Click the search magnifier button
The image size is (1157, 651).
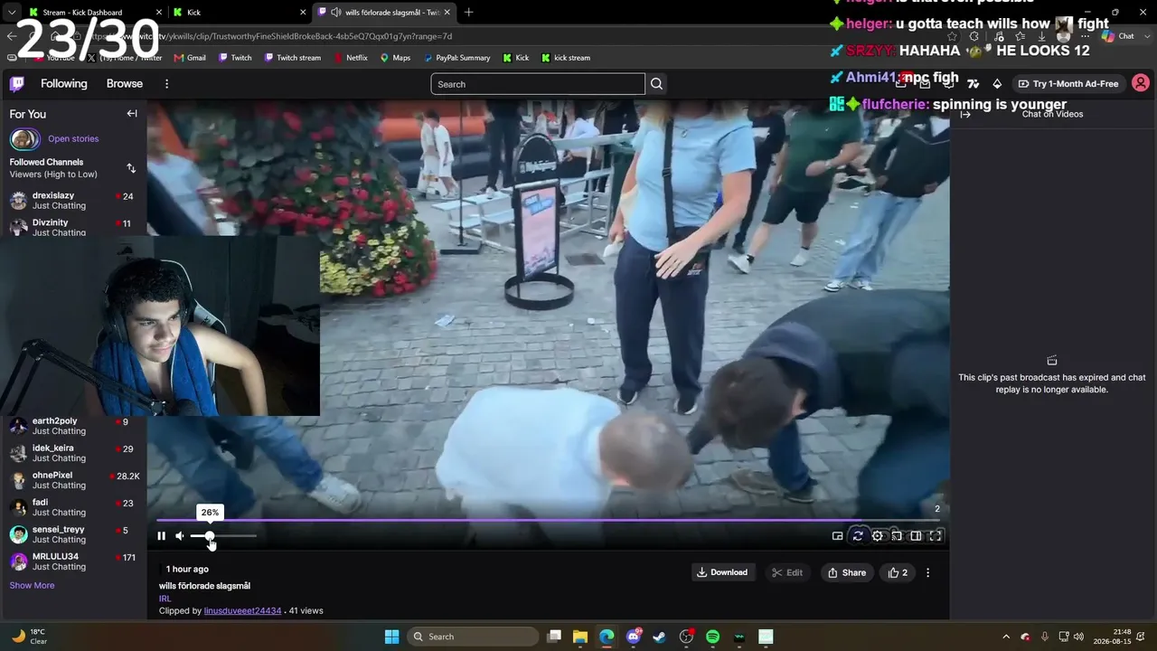(x=657, y=84)
